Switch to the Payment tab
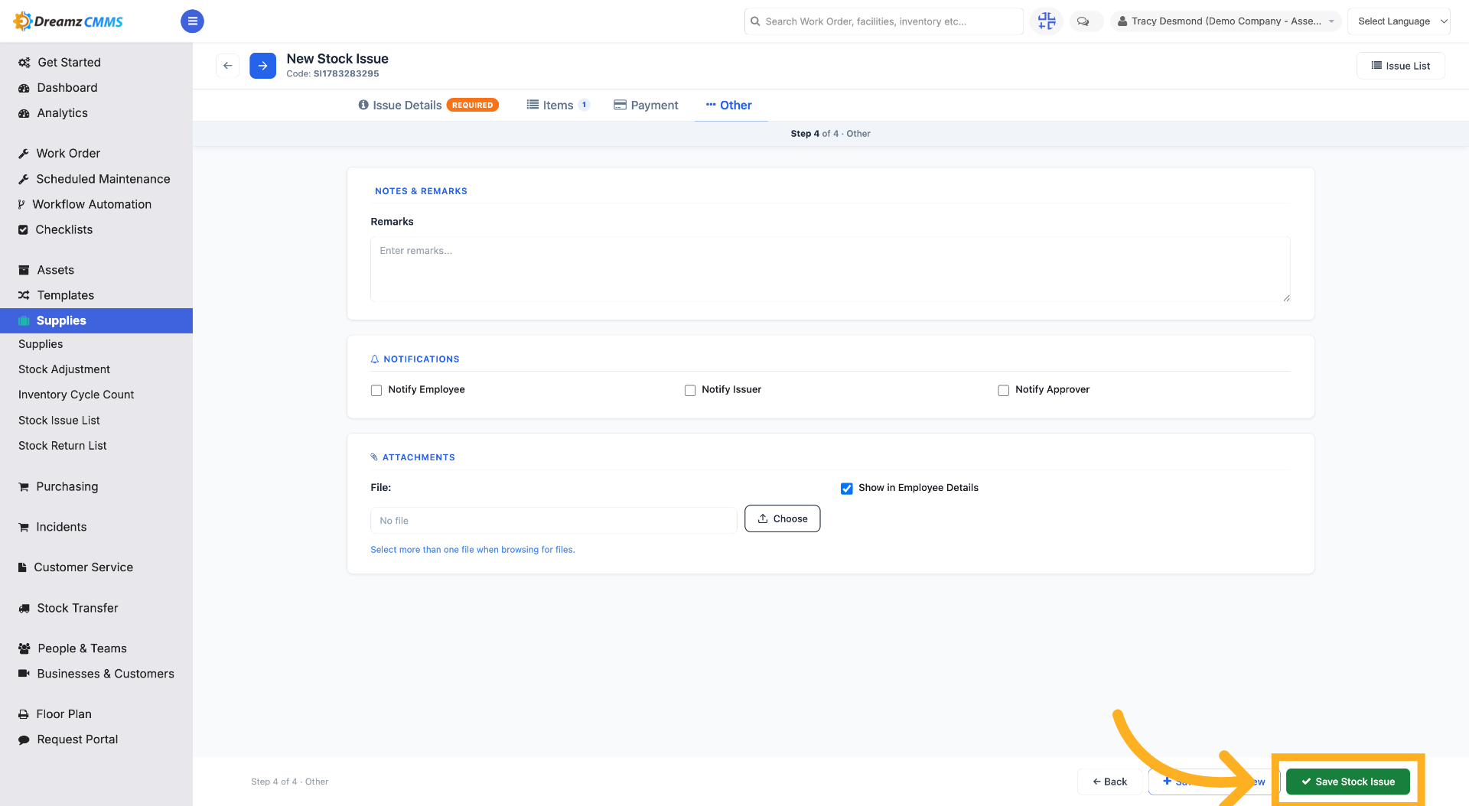This screenshot has height=806, width=1469. (x=646, y=106)
